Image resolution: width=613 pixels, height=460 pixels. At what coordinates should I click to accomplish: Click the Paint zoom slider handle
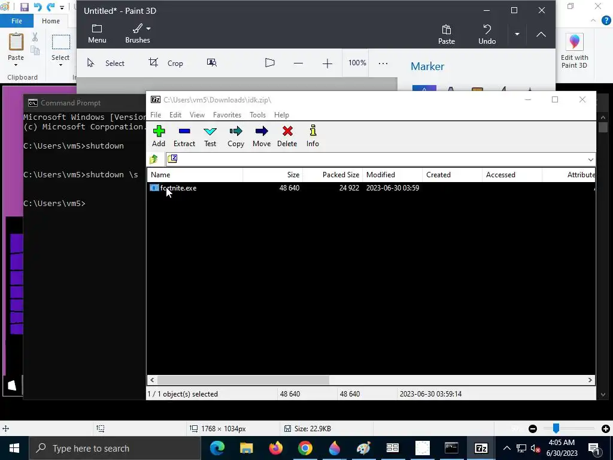556,429
